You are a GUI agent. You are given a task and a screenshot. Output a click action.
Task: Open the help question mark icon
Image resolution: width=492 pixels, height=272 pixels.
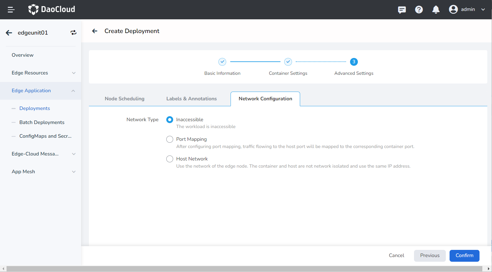click(x=419, y=10)
